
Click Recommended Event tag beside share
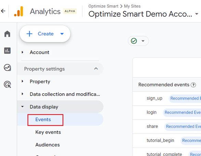183,127
